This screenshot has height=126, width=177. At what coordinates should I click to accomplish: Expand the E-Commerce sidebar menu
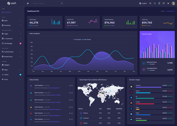point(11,39)
